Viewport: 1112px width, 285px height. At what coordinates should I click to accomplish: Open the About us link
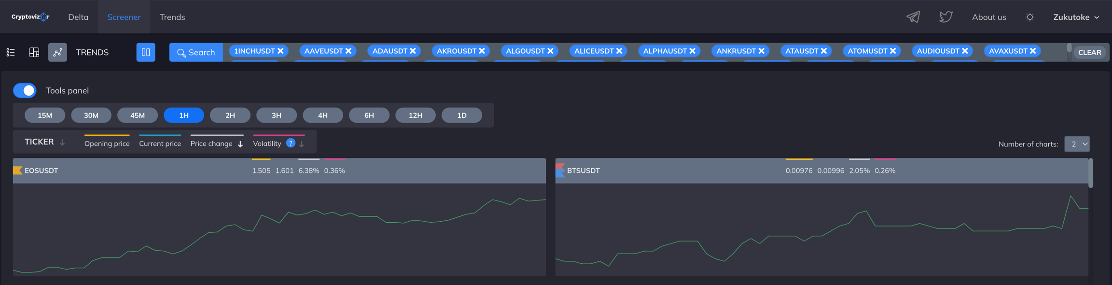pyautogui.click(x=989, y=17)
